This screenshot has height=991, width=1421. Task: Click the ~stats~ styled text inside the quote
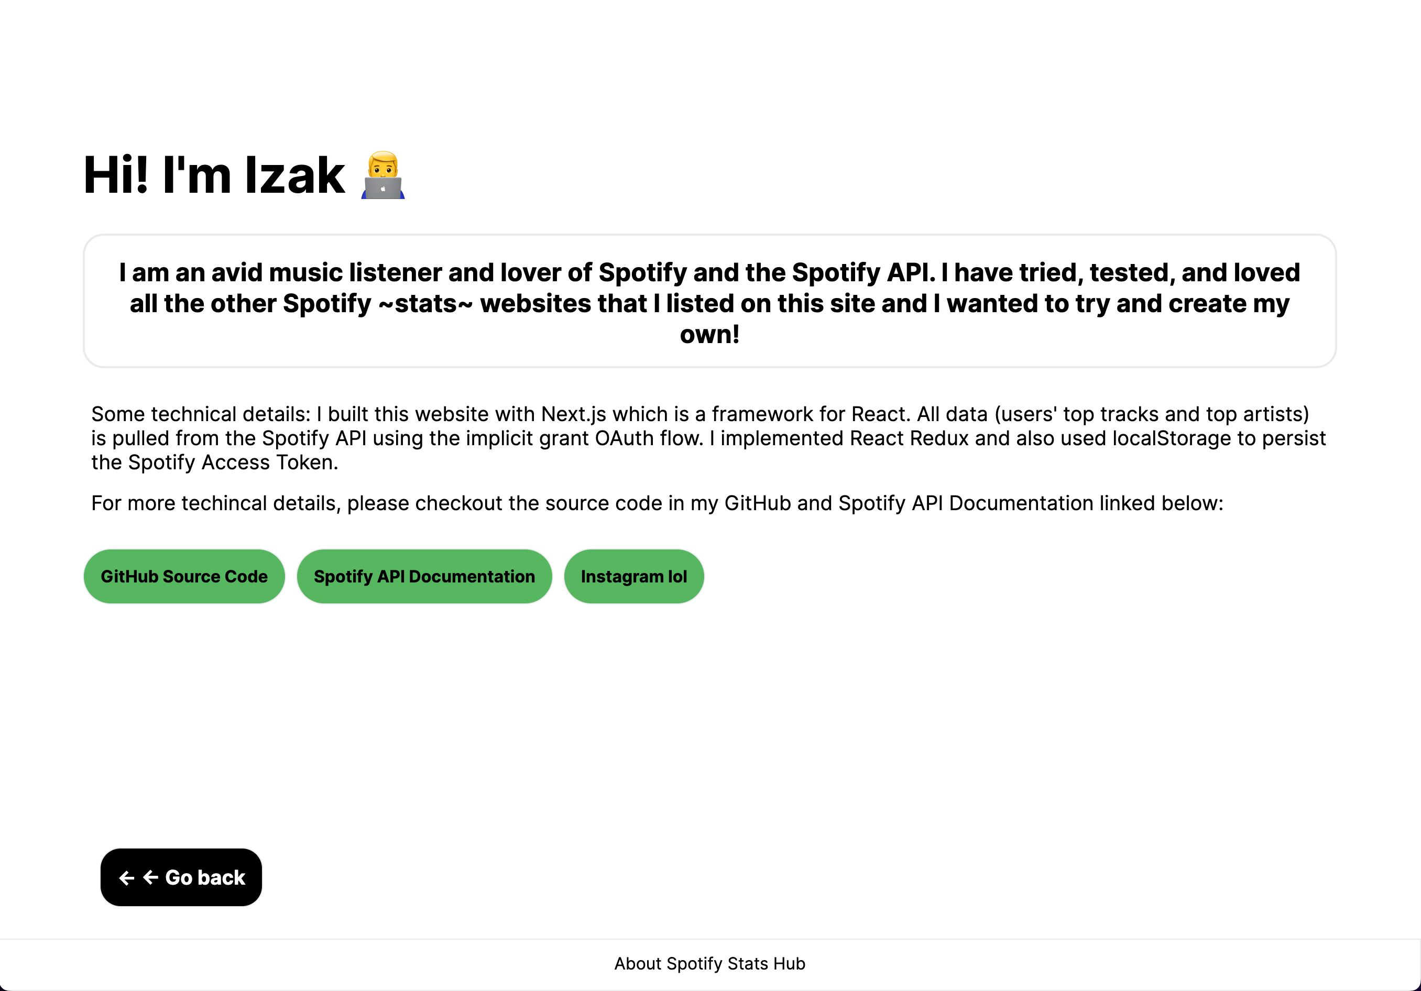(x=425, y=303)
